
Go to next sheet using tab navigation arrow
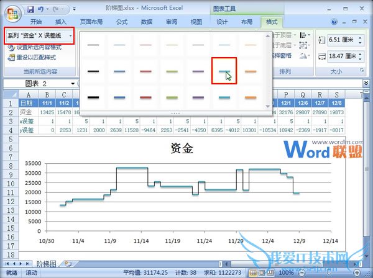coord(21,264)
